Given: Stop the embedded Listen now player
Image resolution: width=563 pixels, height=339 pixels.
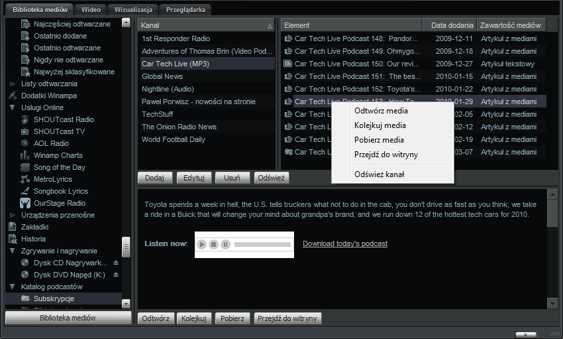Looking at the screenshot, I should [x=214, y=244].
